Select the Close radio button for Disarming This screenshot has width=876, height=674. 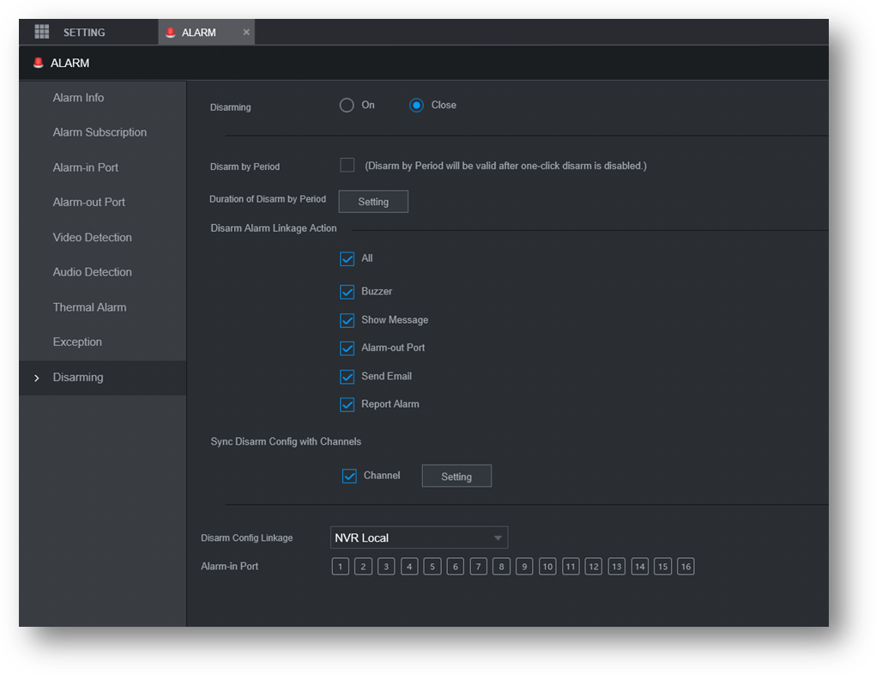click(417, 106)
